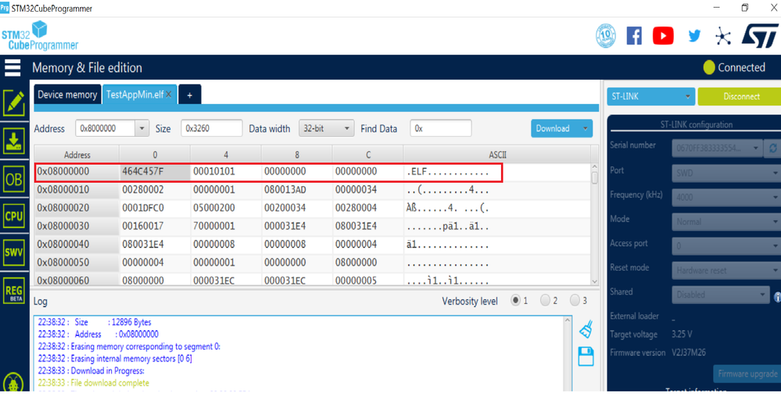Screen dimensions: 781x400
Task: Click the ASCII column header
Action: [x=497, y=155]
